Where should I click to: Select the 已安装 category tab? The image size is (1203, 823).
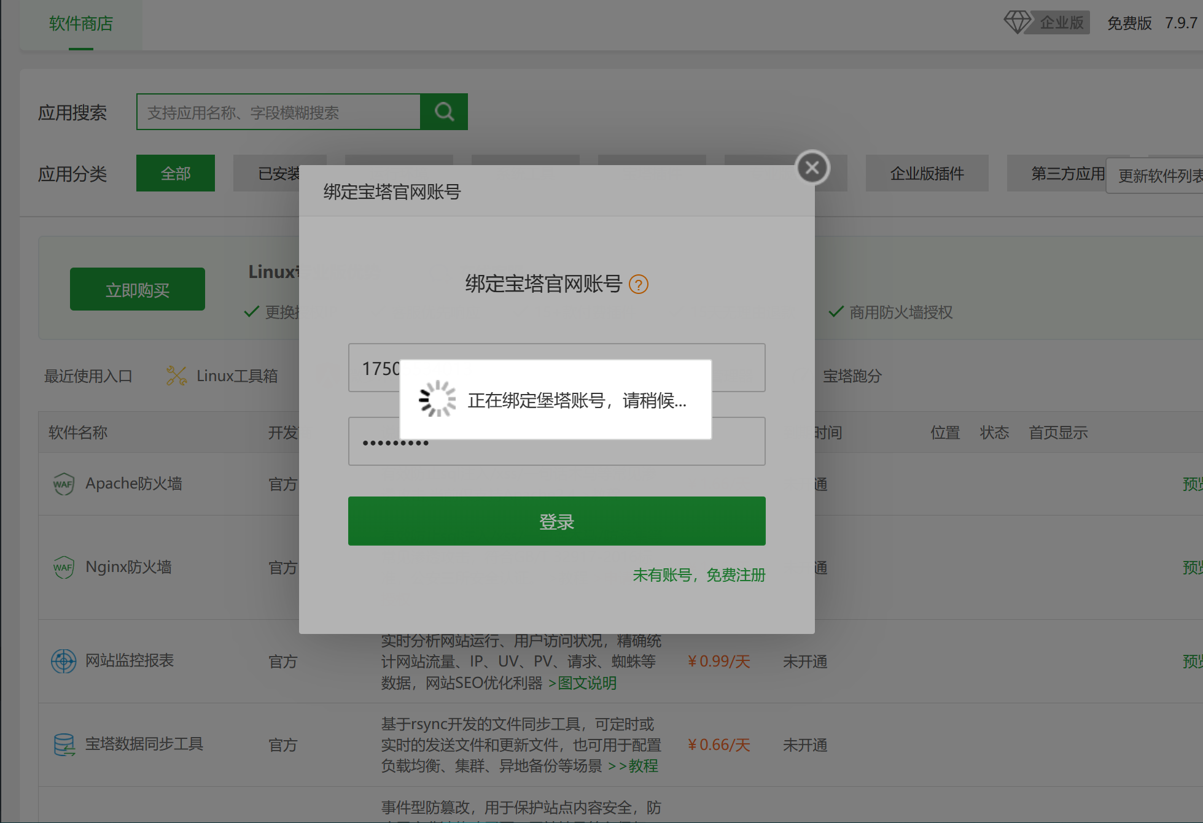[279, 173]
